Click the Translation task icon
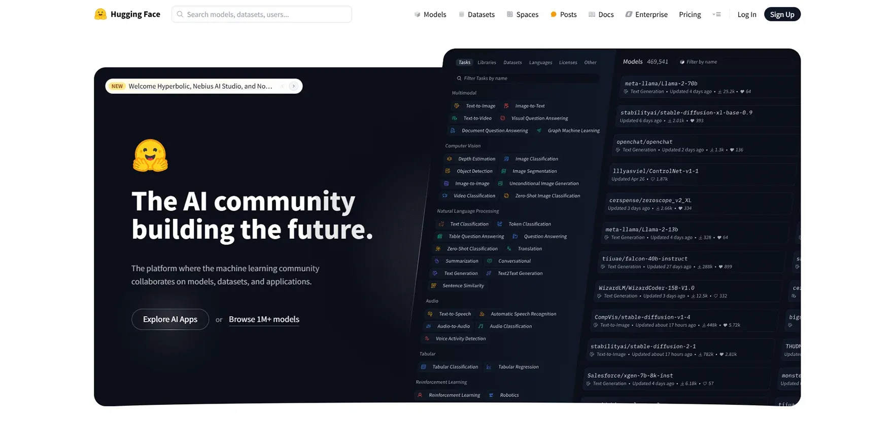This screenshot has width=893, height=425. (509, 249)
